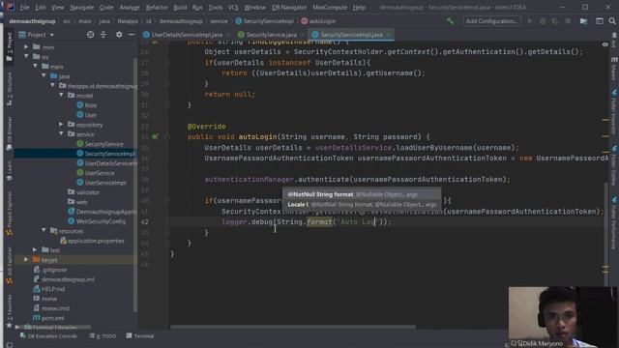Switch to SecurityService.java tab

tap(270, 35)
